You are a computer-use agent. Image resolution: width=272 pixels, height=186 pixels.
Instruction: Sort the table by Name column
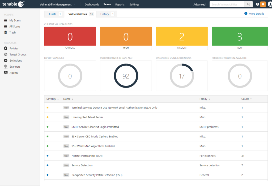pyautogui.click(x=68, y=99)
